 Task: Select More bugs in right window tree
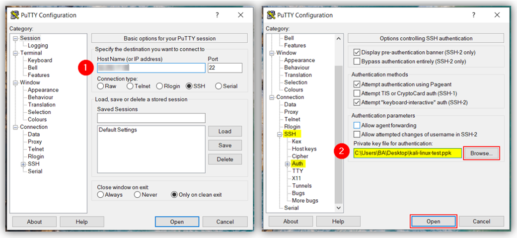(x=305, y=201)
